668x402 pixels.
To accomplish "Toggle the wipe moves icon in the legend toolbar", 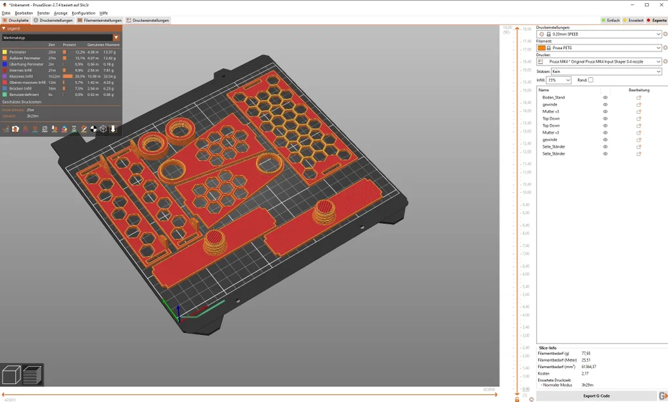I will [15, 129].
